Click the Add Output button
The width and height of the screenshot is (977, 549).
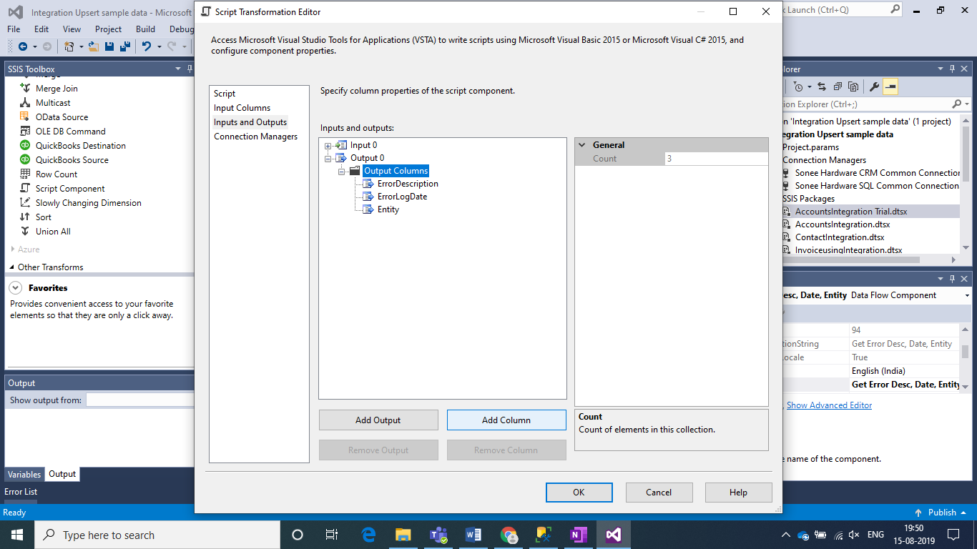pyautogui.click(x=378, y=420)
